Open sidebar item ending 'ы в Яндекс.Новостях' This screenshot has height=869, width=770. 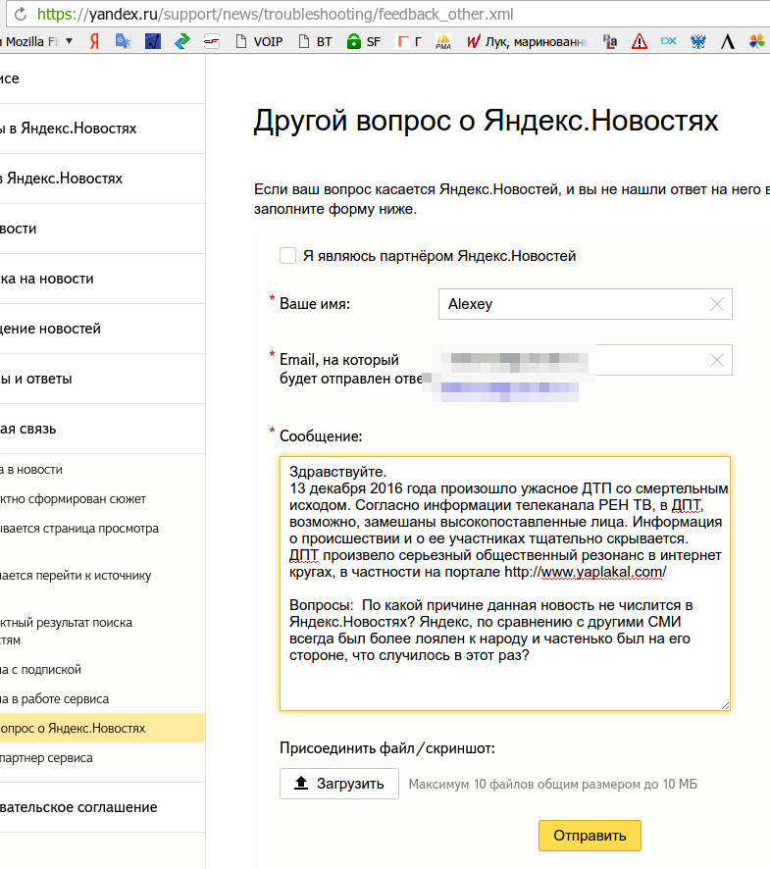coord(103,128)
